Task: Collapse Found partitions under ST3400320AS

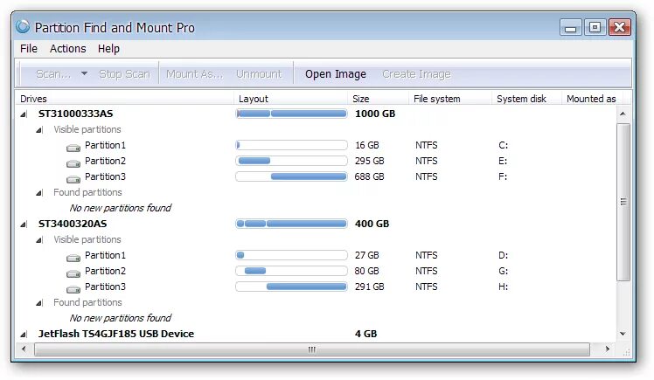Action: (x=39, y=303)
